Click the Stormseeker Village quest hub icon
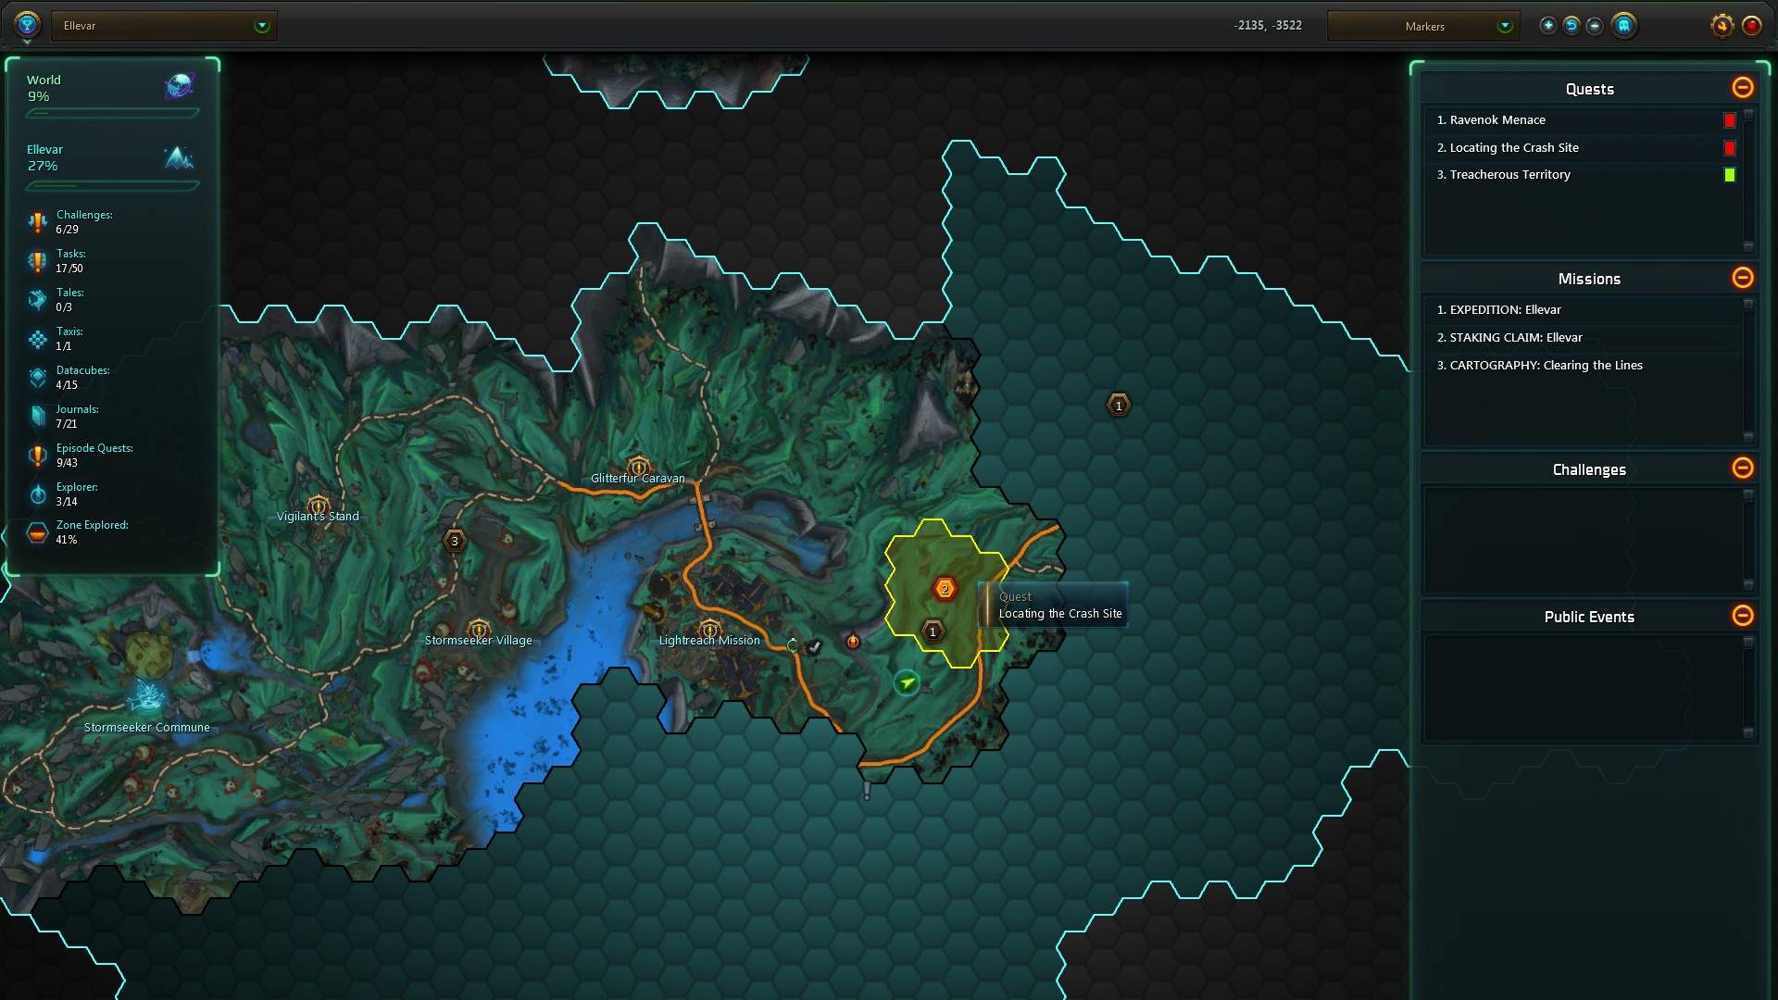Screen dimensions: 1778x1000 coord(478,628)
